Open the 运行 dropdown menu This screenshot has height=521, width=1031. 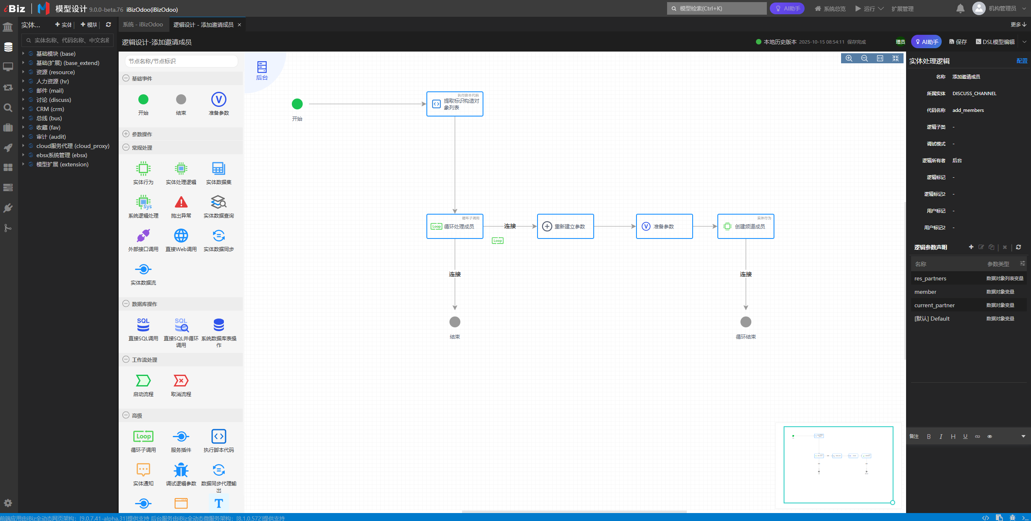pyautogui.click(x=870, y=8)
